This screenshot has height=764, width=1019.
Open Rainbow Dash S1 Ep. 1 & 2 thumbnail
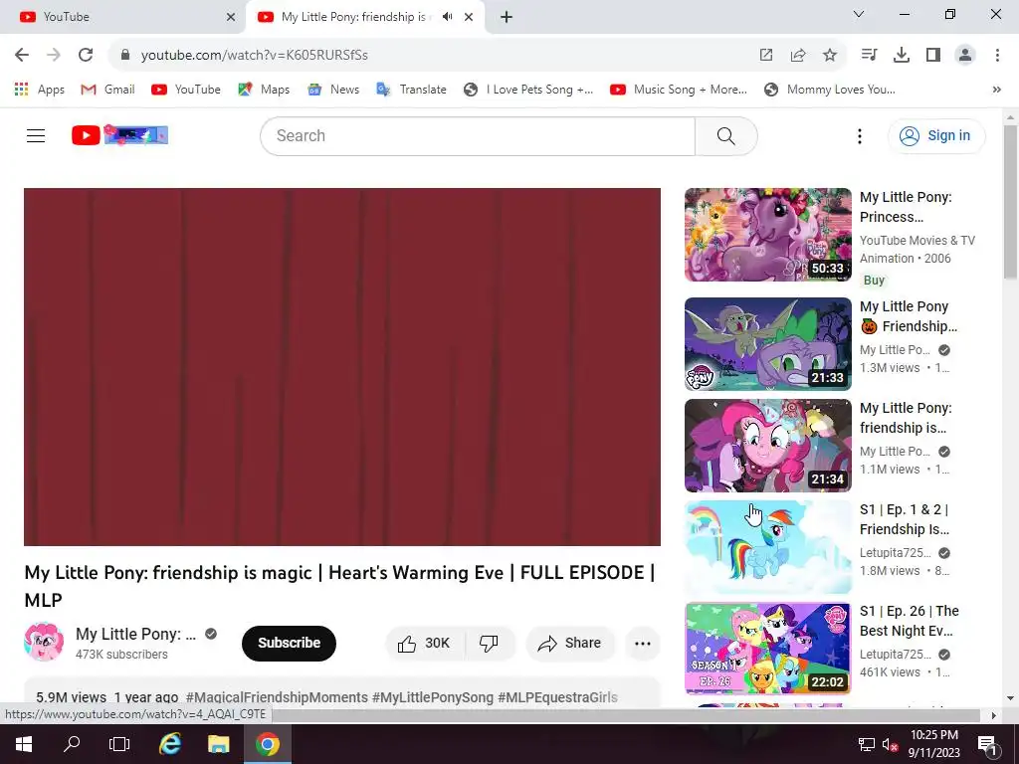click(767, 547)
